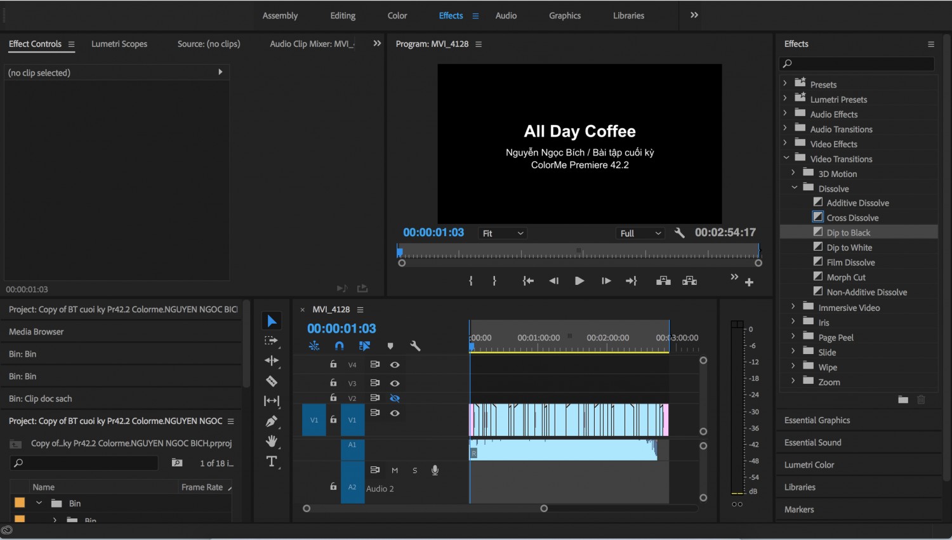
Task: Open the Full playback resolution dropdown
Action: [640, 234]
